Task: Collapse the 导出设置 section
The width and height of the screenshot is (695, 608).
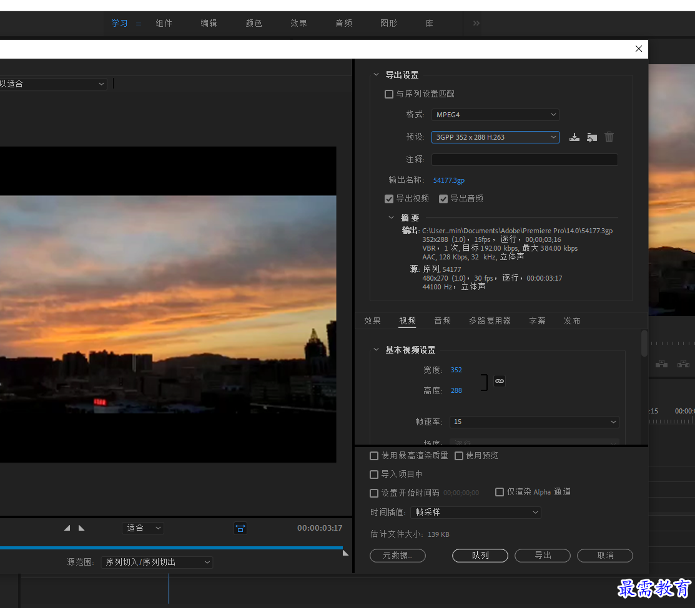Action: (x=377, y=74)
